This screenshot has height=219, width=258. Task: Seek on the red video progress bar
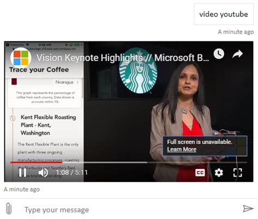(36, 162)
